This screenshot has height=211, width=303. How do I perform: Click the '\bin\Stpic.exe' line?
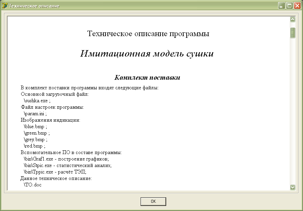[68, 165]
